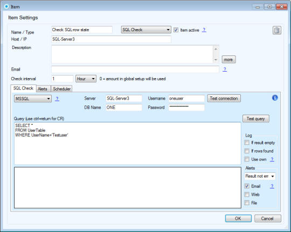Viewport: 291px width, 232px height.
Task: Click the Username field oneuser
Action: coord(186,99)
